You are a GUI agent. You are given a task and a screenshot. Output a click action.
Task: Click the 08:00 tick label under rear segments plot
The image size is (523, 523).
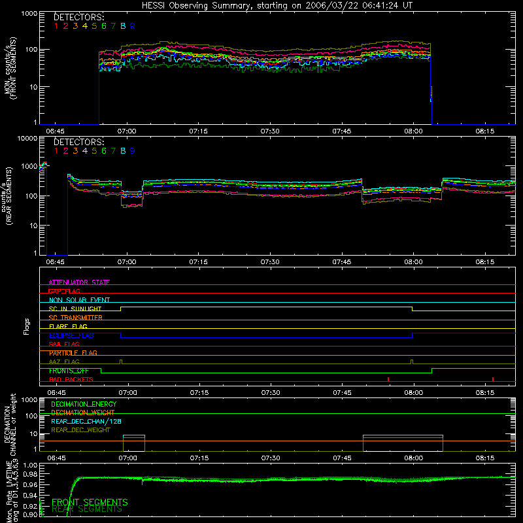(x=413, y=262)
